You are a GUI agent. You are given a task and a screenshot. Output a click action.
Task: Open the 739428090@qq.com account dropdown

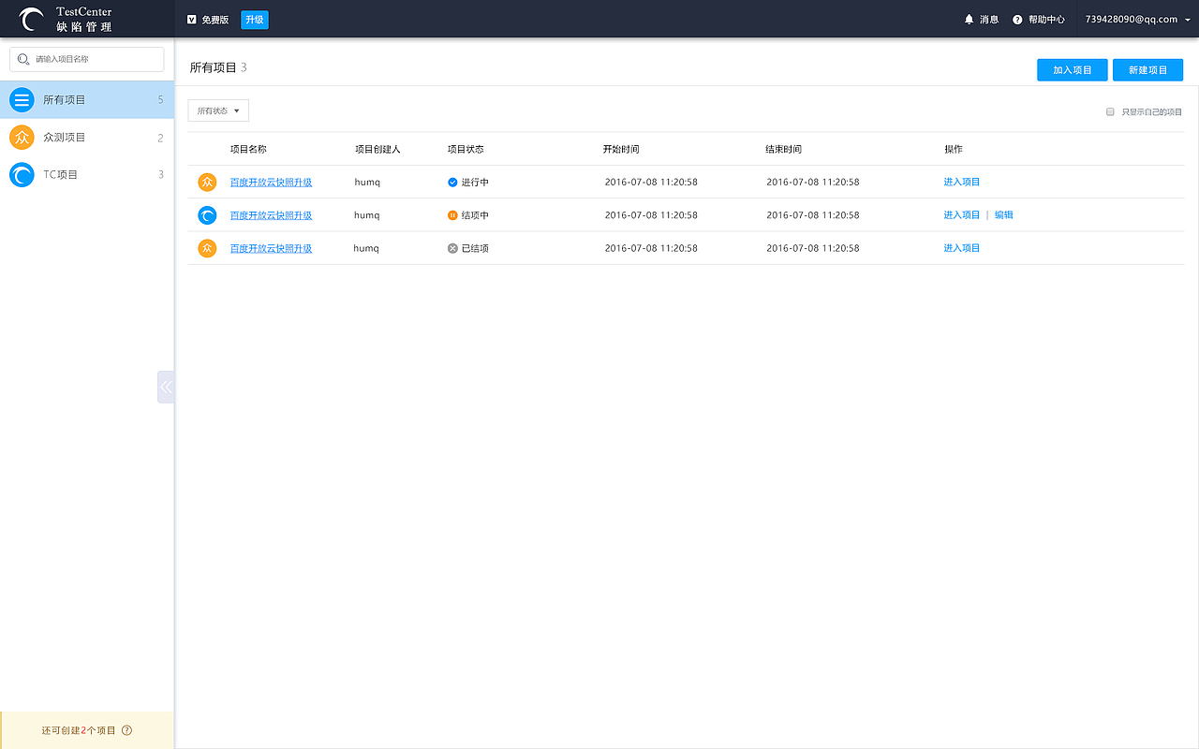1136,20
